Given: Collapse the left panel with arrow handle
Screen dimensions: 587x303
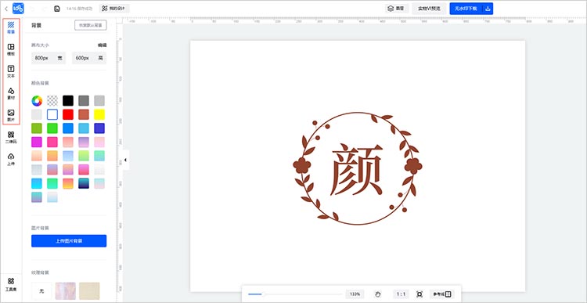Looking at the screenshot, I should pyautogui.click(x=126, y=160).
